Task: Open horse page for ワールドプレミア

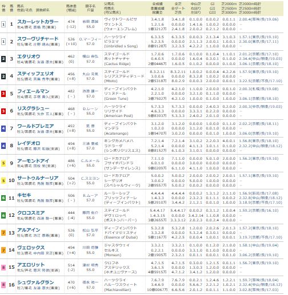Action: pos(35,126)
